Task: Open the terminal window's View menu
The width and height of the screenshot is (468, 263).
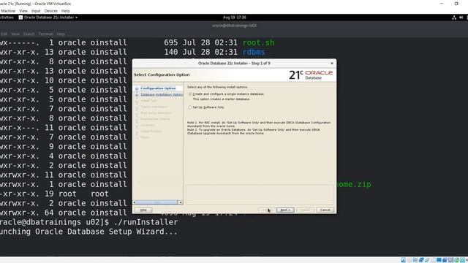Action: 15,34
